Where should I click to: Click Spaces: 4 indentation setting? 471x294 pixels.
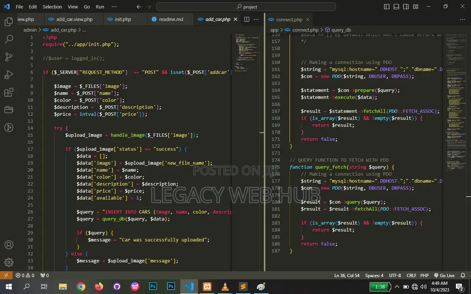374,275
